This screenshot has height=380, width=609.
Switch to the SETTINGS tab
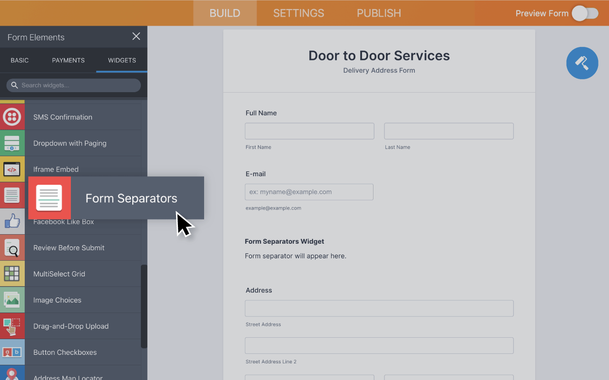[x=298, y=13]
